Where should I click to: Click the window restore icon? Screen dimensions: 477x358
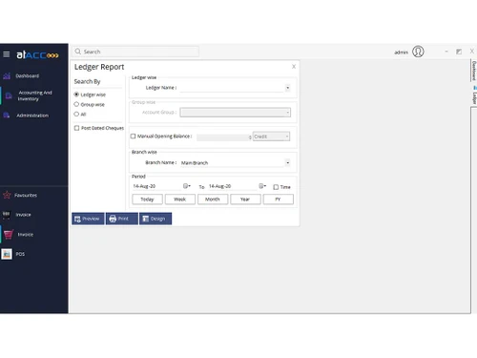tap(459, 52)
